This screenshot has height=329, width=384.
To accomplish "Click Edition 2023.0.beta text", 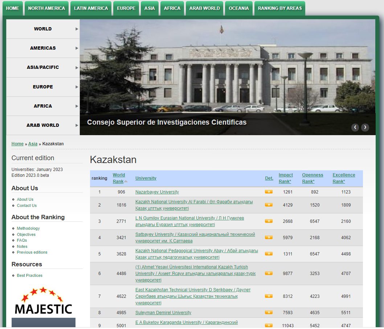I will 30,175.
